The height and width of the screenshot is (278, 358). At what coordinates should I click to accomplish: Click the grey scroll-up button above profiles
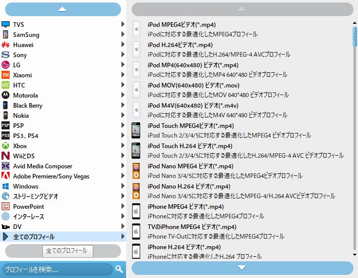(x=242, y=10)
